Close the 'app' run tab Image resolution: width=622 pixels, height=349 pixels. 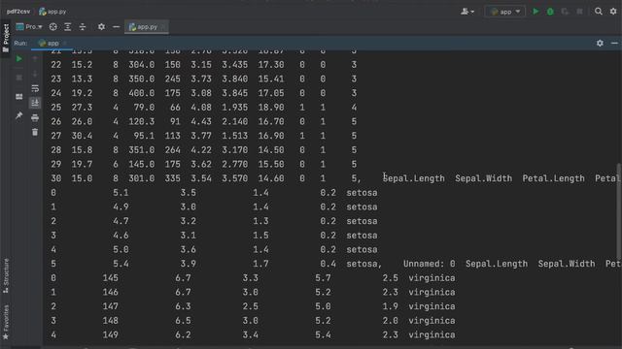(64, 43)
